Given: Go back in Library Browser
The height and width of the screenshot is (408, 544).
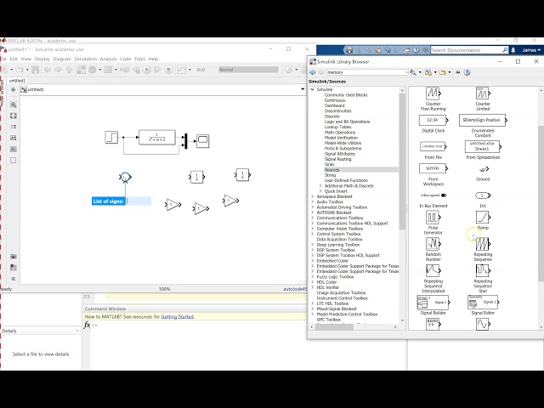Looking at the screenshot, I should tap(313, 72).
